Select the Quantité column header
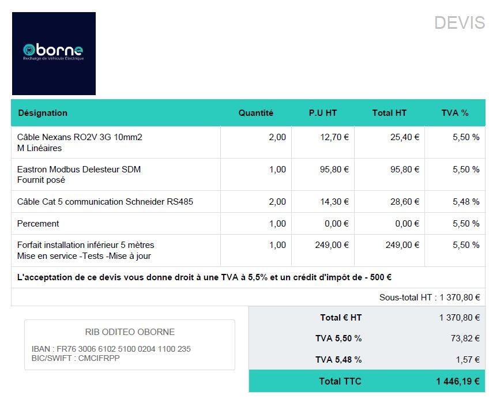Image resolution: width=493 pixels, height=399 pixels. (255, 113)
